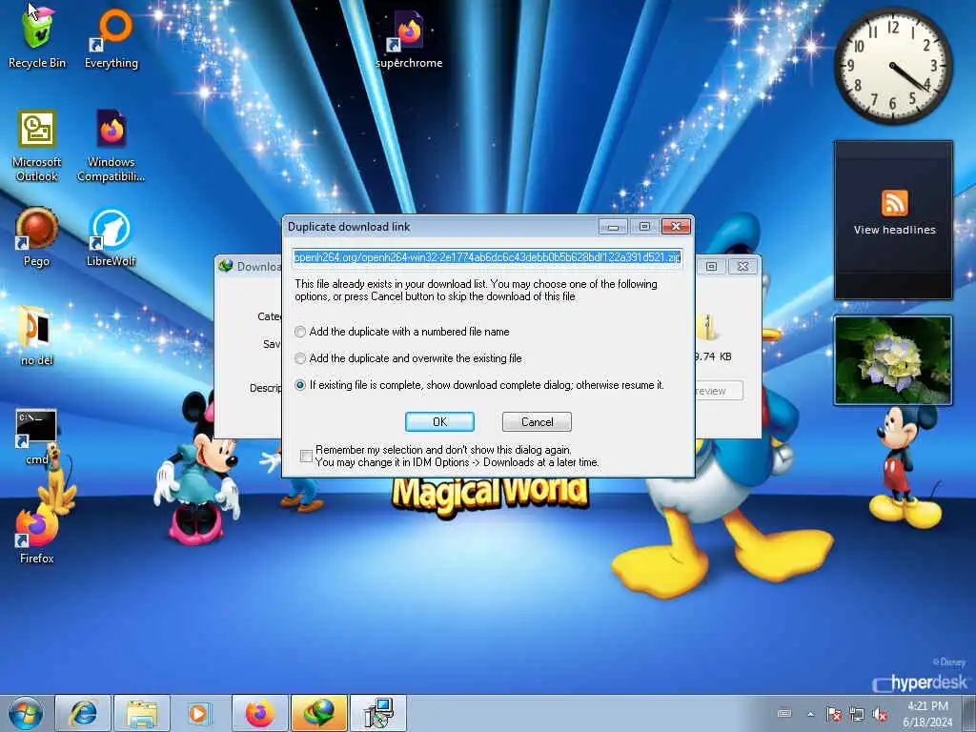Viewport: 976px width, 732px height.
Task: Check 'Remember my selection' checkbox
Action: point(306,456)
